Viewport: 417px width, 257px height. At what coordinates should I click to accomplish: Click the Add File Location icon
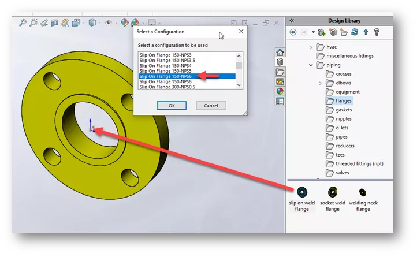coord(333,32)
